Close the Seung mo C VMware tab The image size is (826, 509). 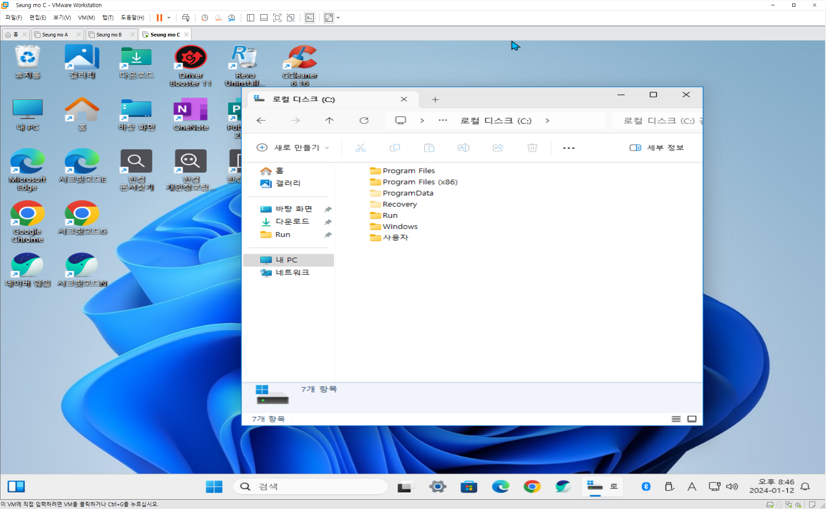186,34
